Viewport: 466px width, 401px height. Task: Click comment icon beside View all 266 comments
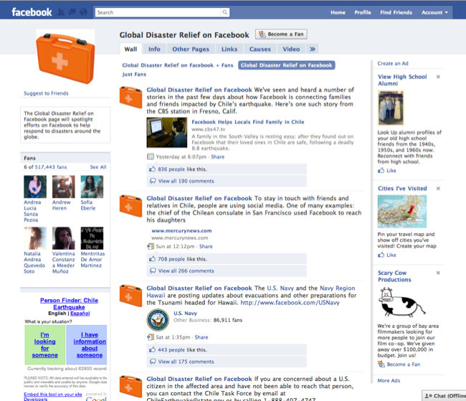(x=152, y=271)
